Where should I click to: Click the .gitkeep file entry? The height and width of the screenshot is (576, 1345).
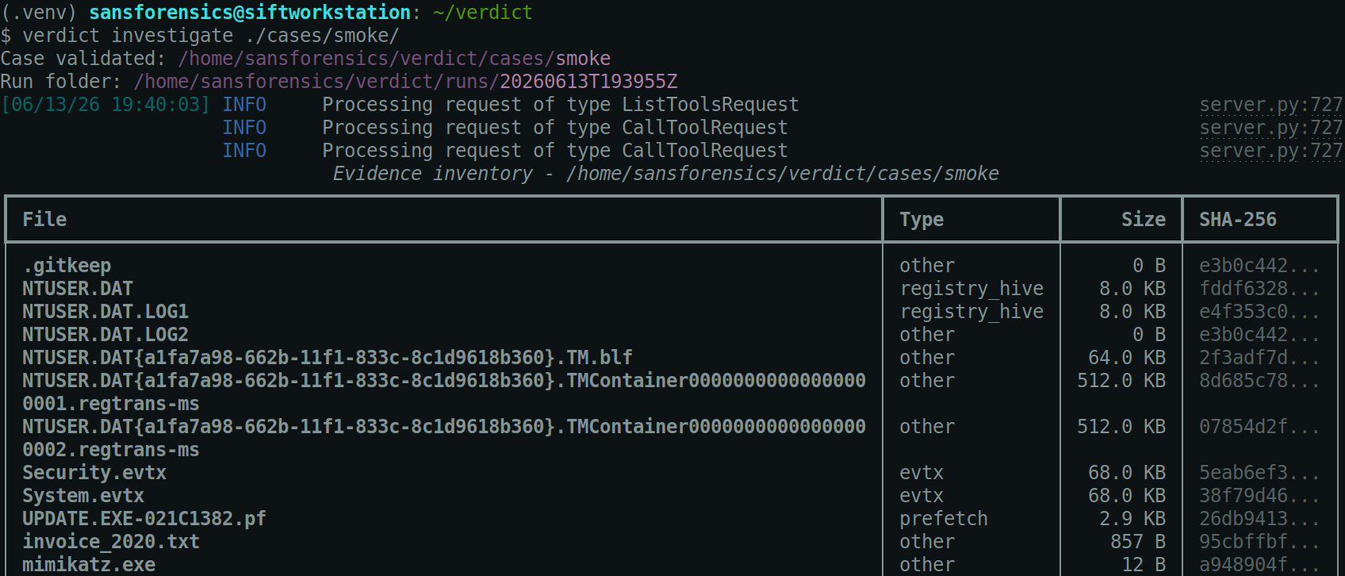tap(67, 266)
